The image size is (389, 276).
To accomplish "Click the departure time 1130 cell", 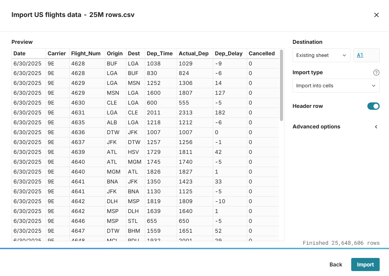I will point(161,192).
